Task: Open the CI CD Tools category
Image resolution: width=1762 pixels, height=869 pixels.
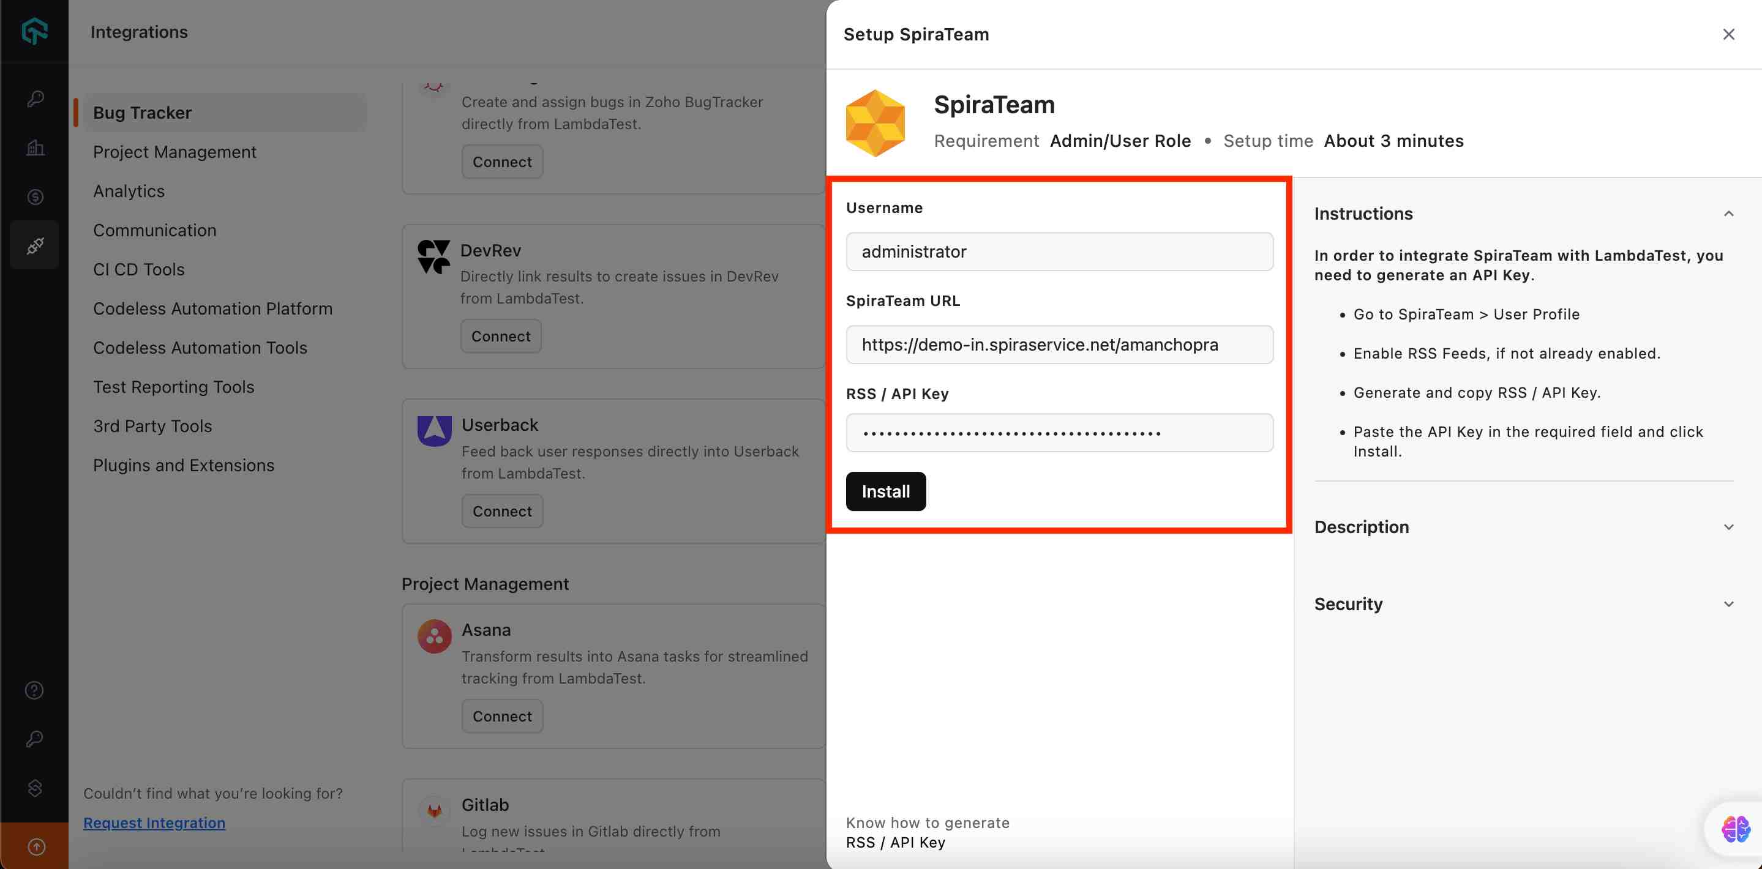Action: [x=139, y=269]
